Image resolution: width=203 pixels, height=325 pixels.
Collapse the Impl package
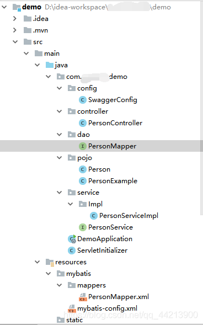point(70,204)
